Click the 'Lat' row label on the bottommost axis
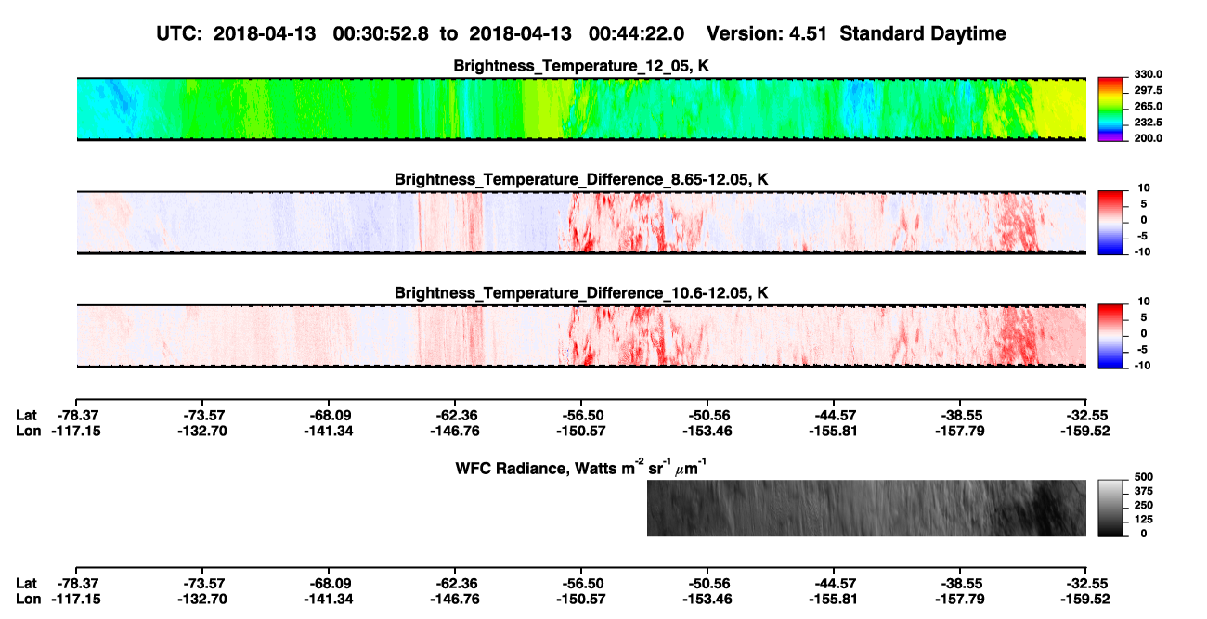This screenshot has width=1207, height=619. (x=27, y=584)
